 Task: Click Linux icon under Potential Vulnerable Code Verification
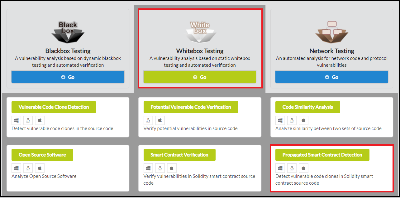pos(148,120)
